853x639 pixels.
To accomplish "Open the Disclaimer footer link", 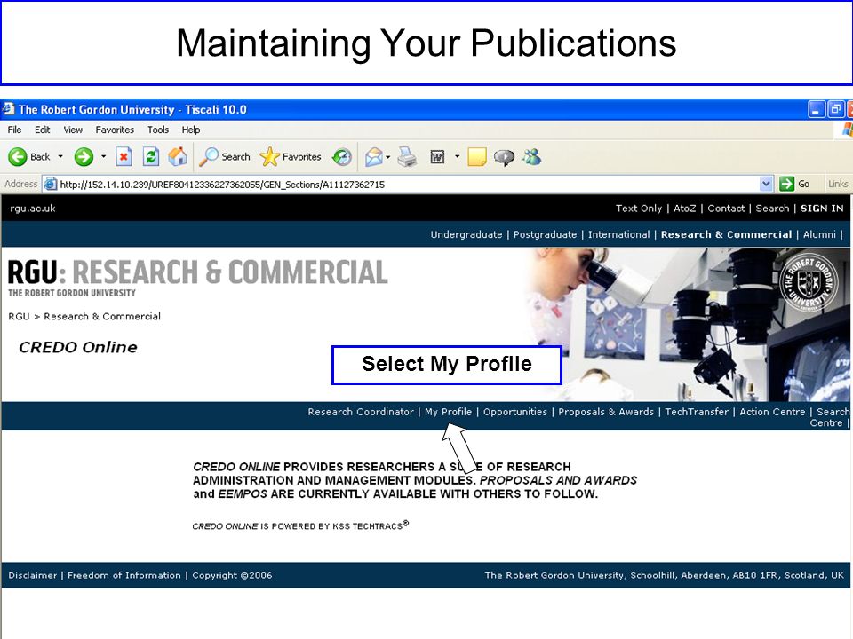I will click(x=33, y=575).
